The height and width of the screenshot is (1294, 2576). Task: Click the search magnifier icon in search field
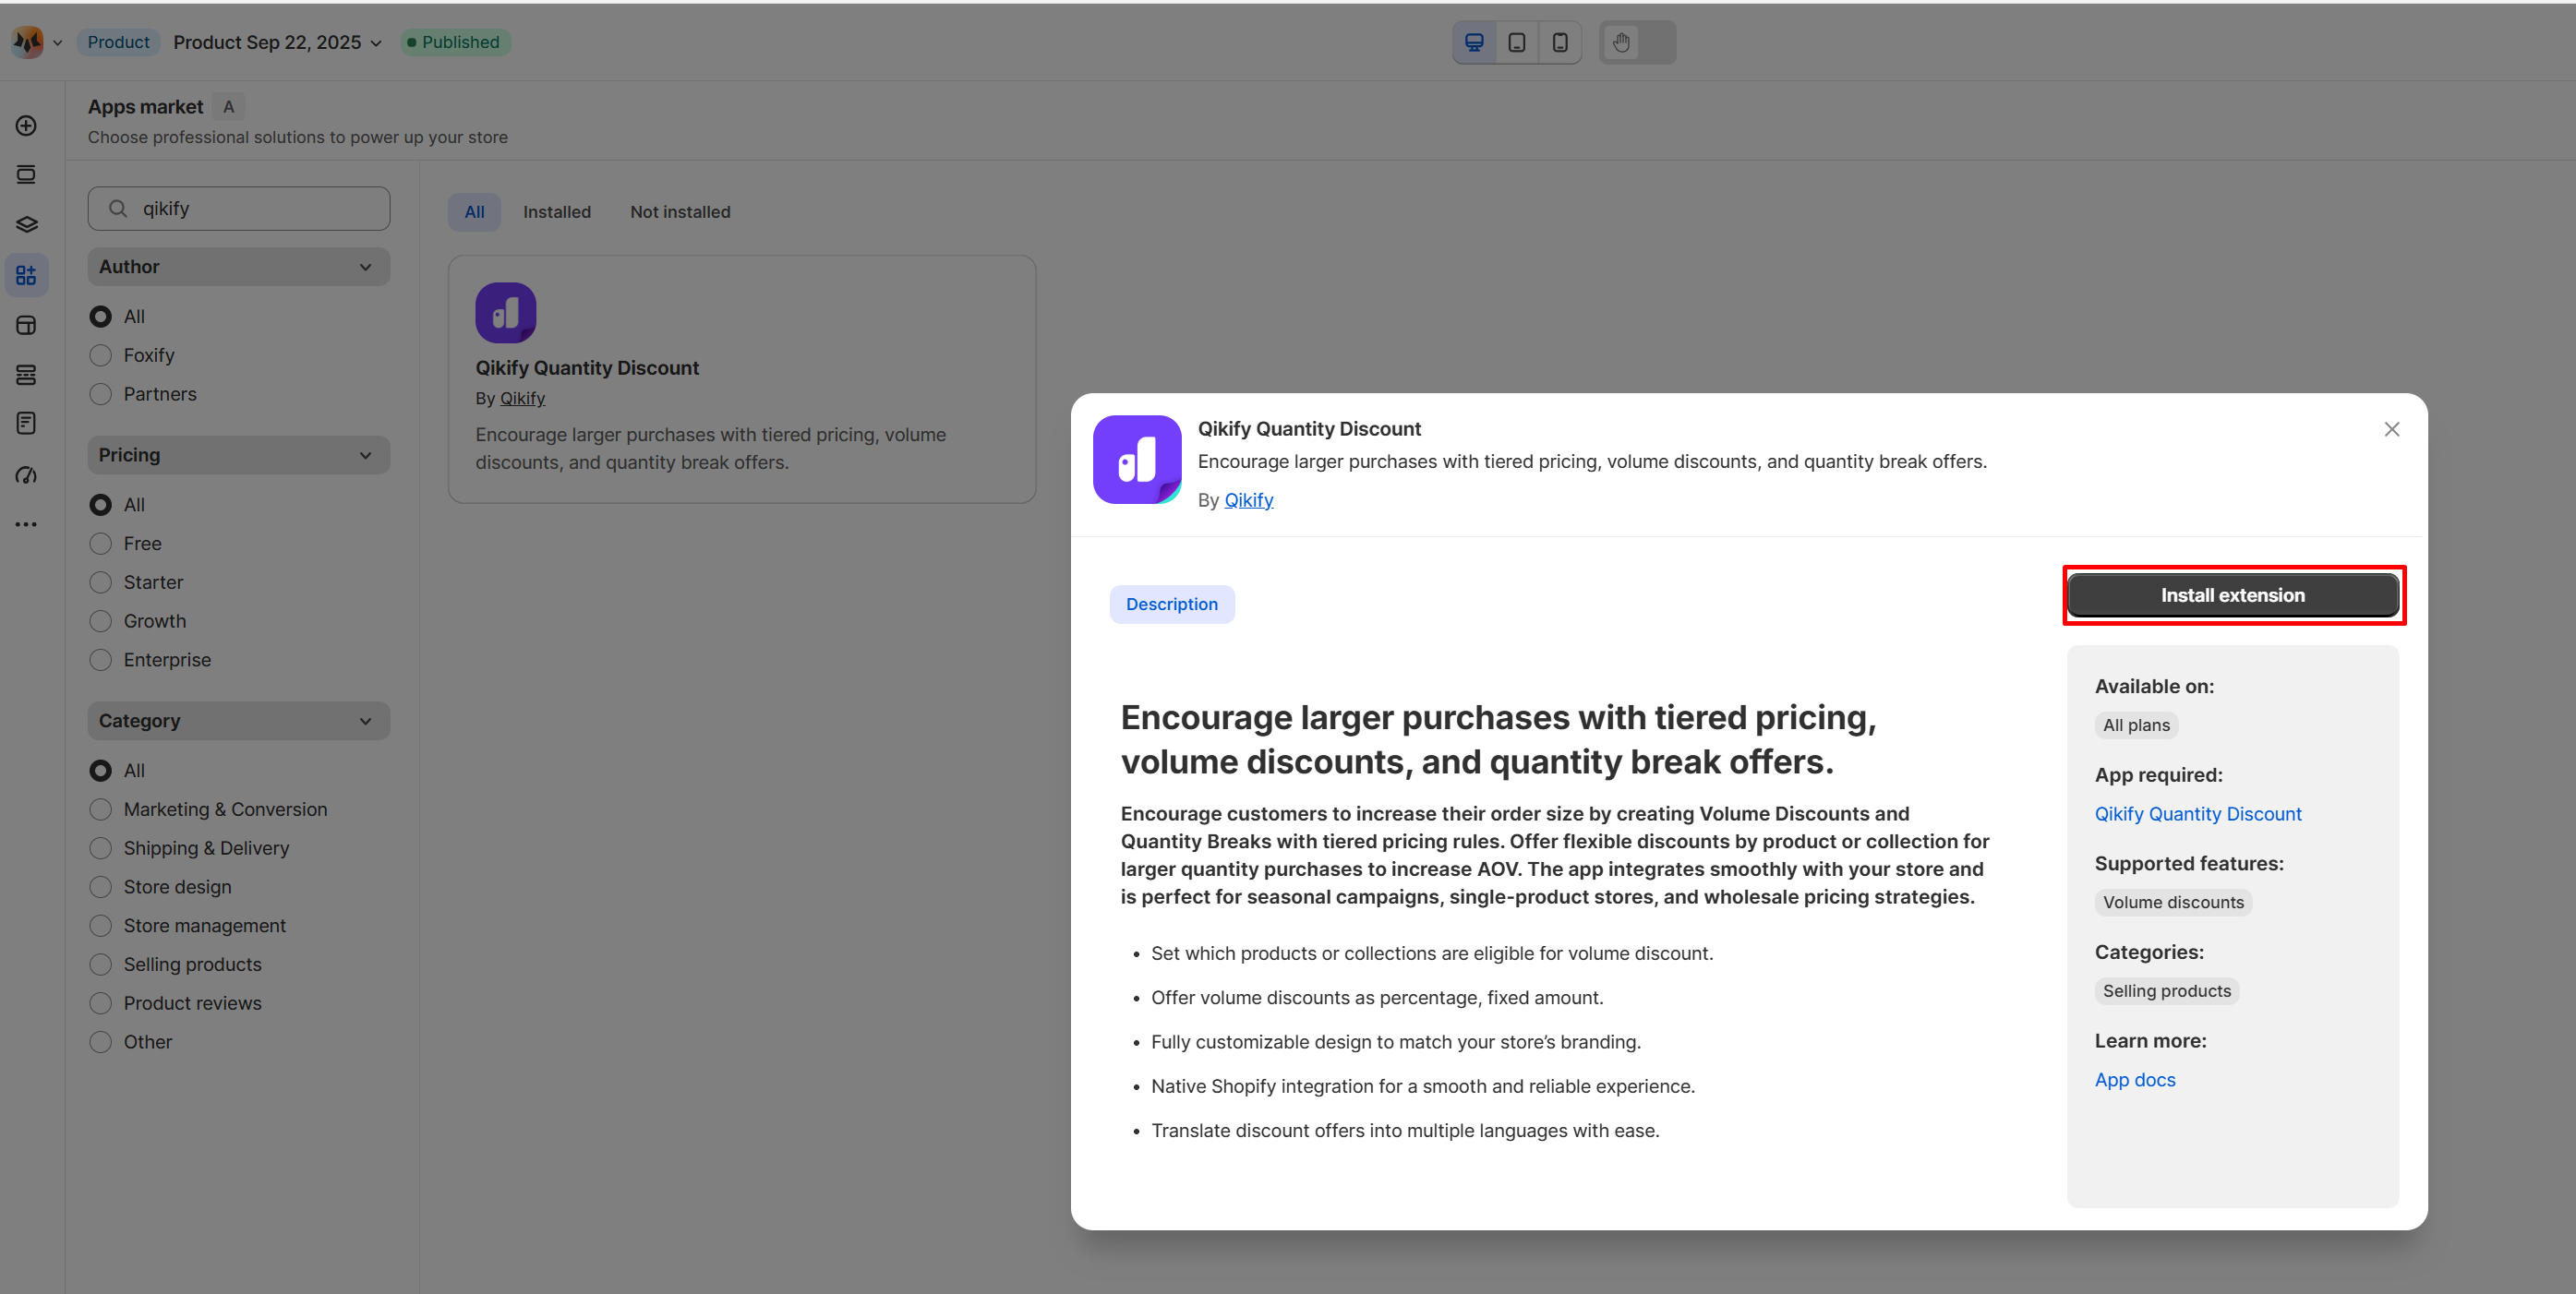click(118, 208)
